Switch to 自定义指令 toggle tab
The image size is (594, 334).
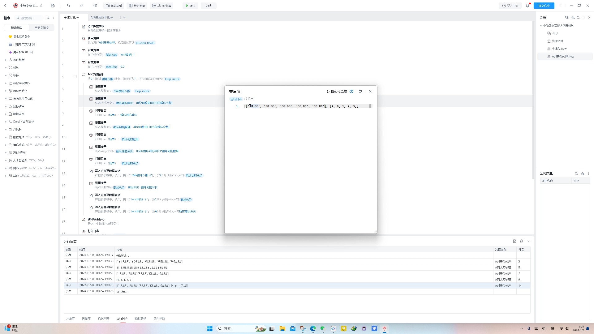41,28
